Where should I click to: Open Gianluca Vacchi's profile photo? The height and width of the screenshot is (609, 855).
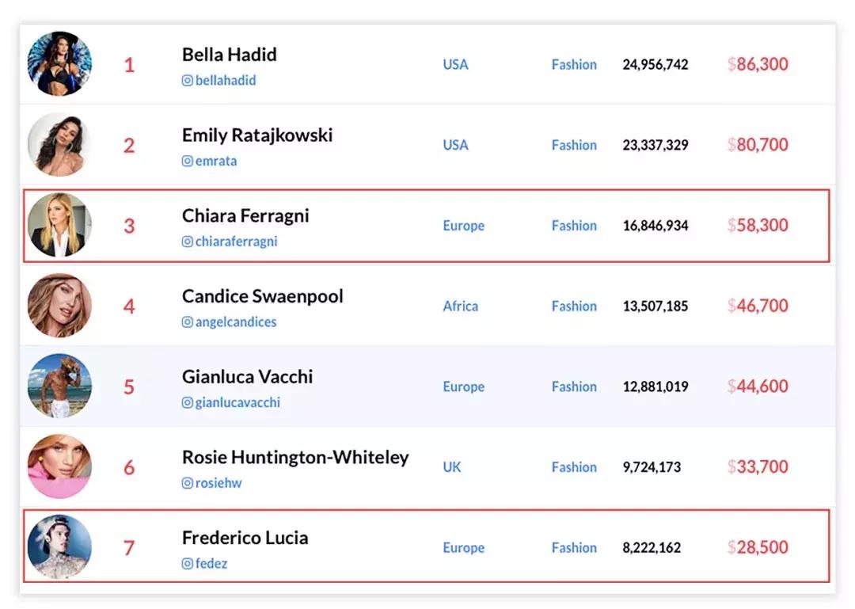[x=59, y=386]
